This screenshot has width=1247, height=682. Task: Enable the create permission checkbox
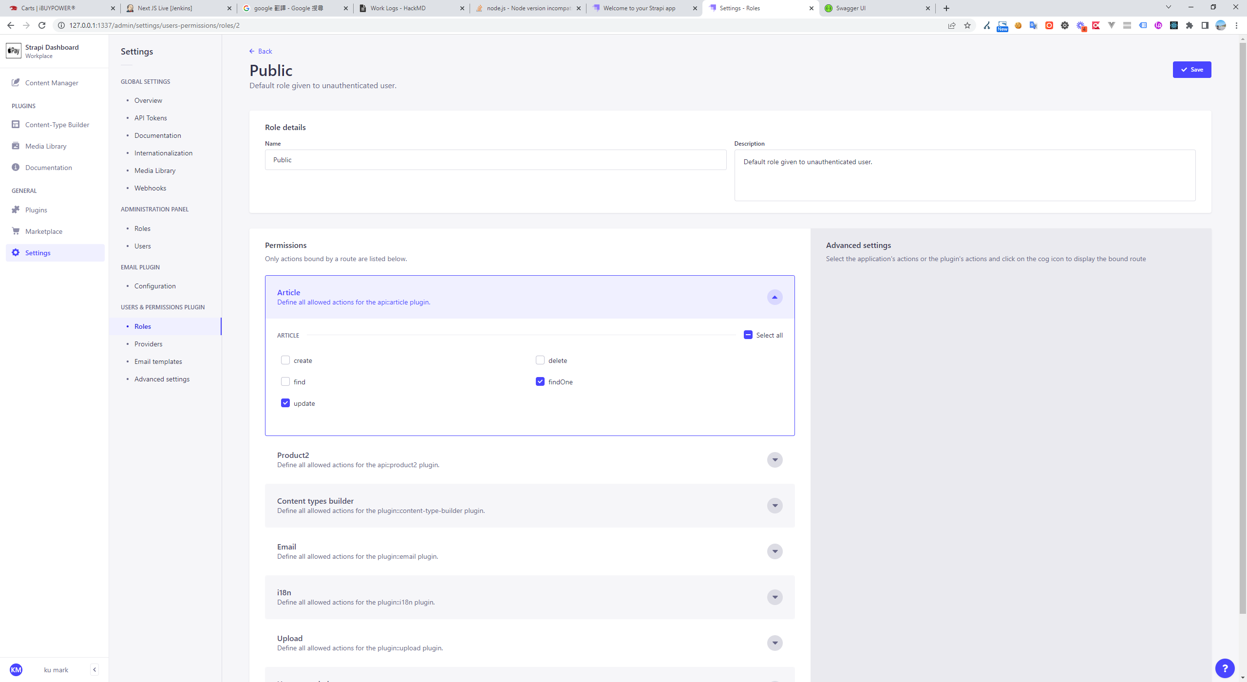285,360
